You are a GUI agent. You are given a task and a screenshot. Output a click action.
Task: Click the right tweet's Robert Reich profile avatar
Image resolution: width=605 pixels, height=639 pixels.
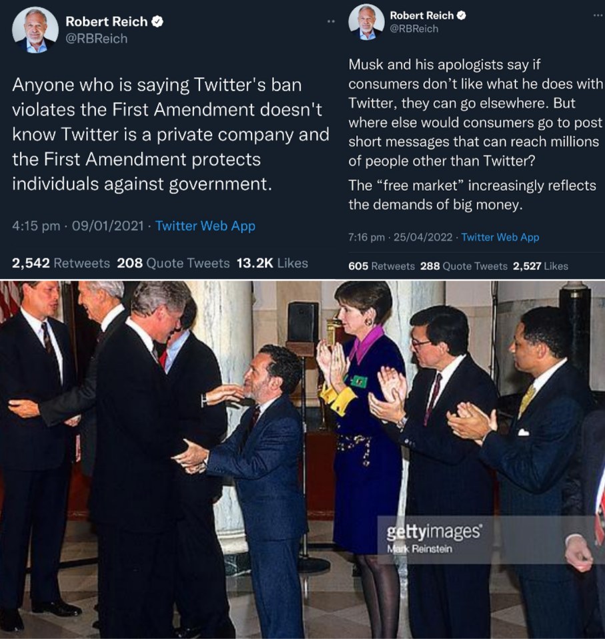pyautogui.click(x=366, y=21)
